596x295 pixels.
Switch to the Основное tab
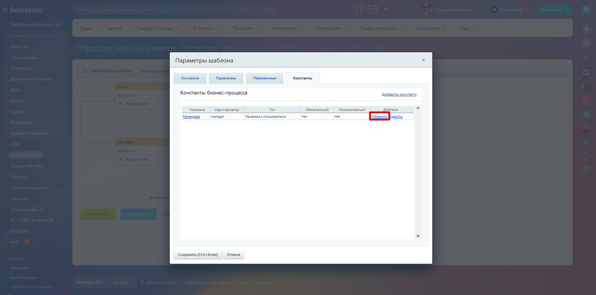[190, 78]
